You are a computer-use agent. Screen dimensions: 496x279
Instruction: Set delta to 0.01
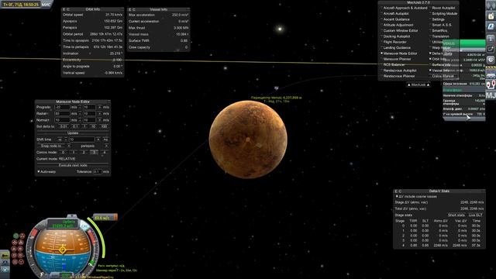click(64, 126)
